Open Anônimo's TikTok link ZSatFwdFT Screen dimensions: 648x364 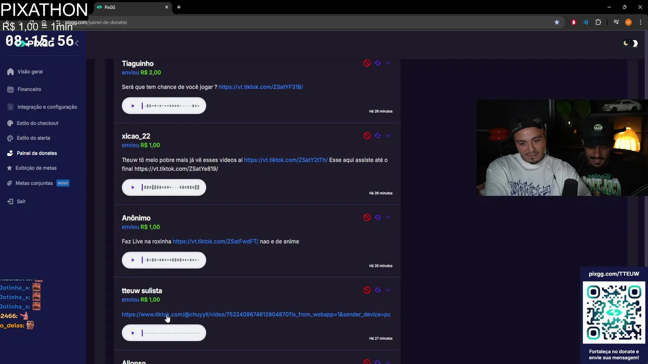pos(216,241)
